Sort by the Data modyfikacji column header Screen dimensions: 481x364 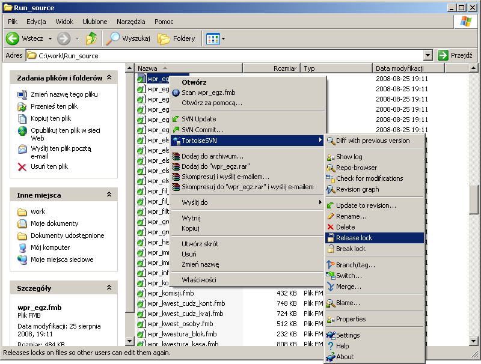pos(408,68)
